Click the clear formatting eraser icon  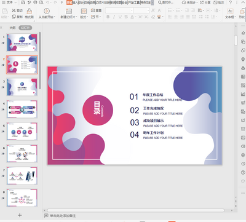coord(153,17)
